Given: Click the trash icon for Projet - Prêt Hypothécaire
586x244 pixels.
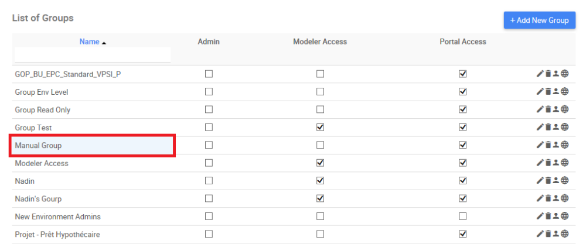Looking at the screenshot, I should coord(548,235).
